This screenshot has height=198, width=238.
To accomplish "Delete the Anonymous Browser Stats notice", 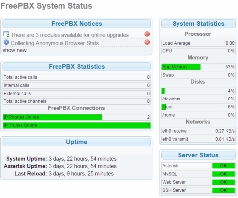I will pos(147,42).
